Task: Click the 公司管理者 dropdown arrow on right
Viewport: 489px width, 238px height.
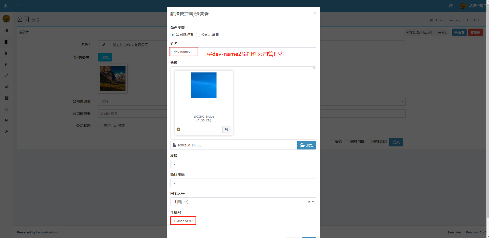Action: (x=402, y=101)
